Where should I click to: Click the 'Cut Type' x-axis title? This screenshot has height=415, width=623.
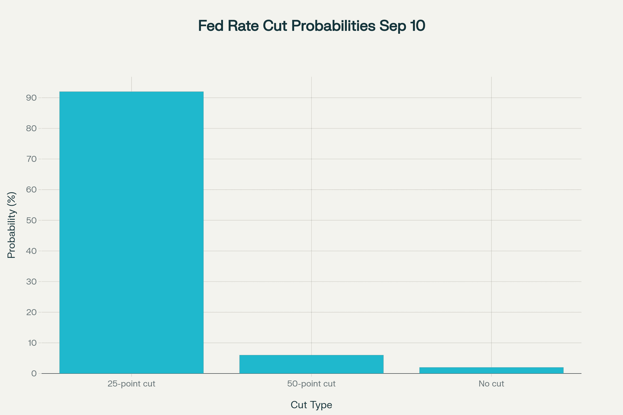pyautogui.click(x=311, y=405)
